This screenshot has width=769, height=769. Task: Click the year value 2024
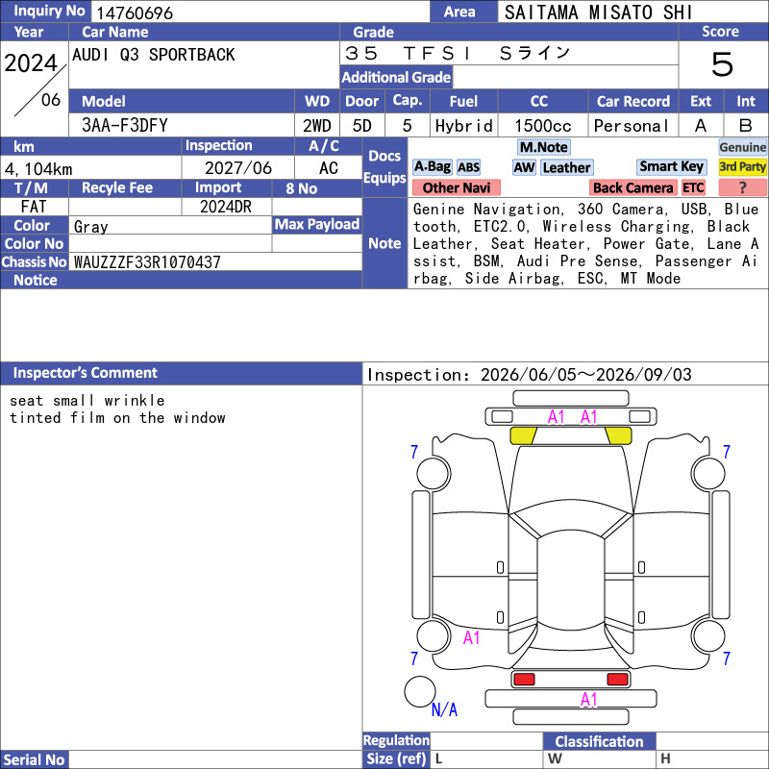[x=31, y=63]
